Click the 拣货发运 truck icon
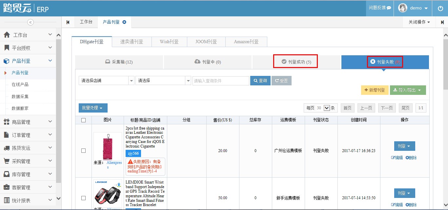The image size is (448, 210). (x=7, y=148)
